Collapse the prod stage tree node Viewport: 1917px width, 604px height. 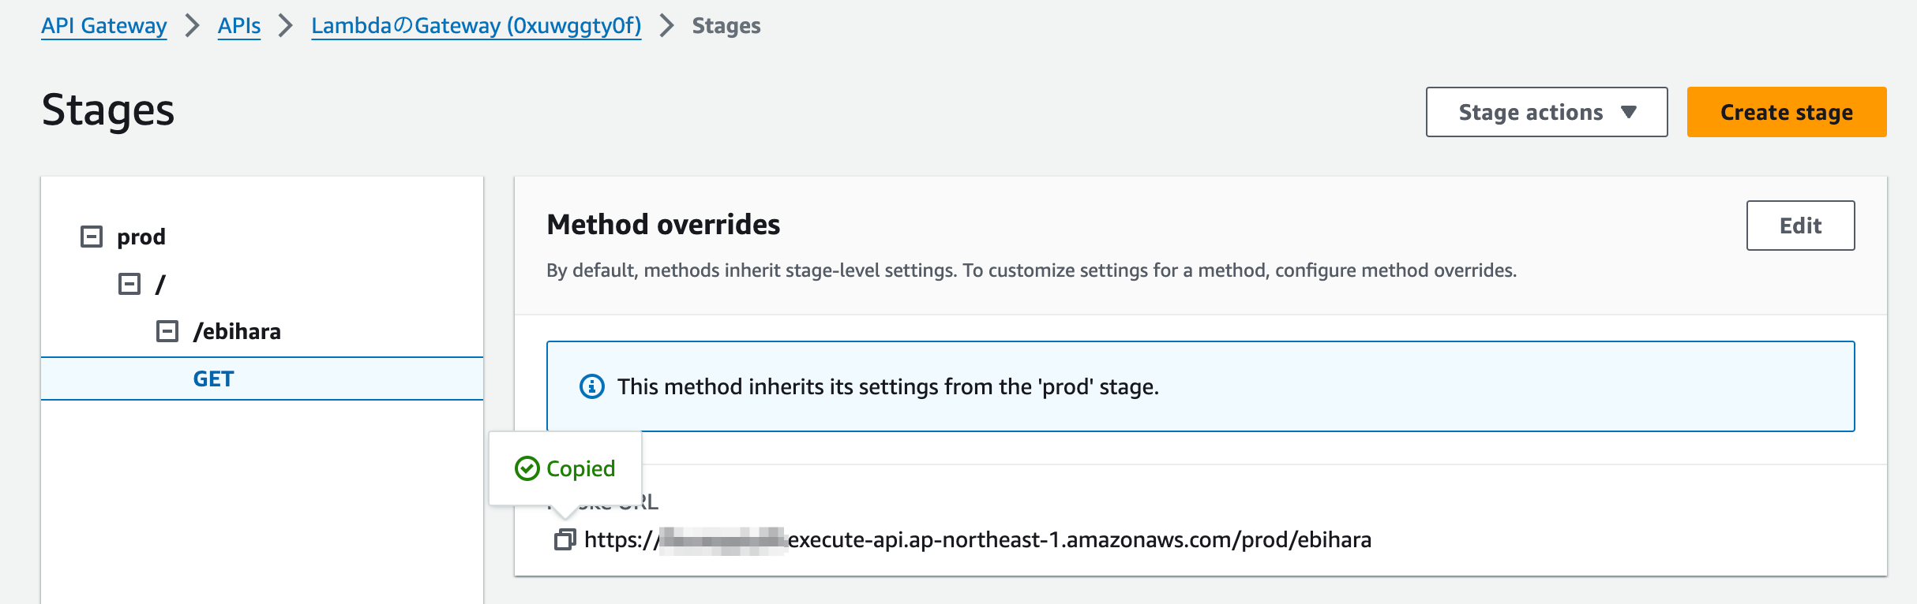[92, 237]
